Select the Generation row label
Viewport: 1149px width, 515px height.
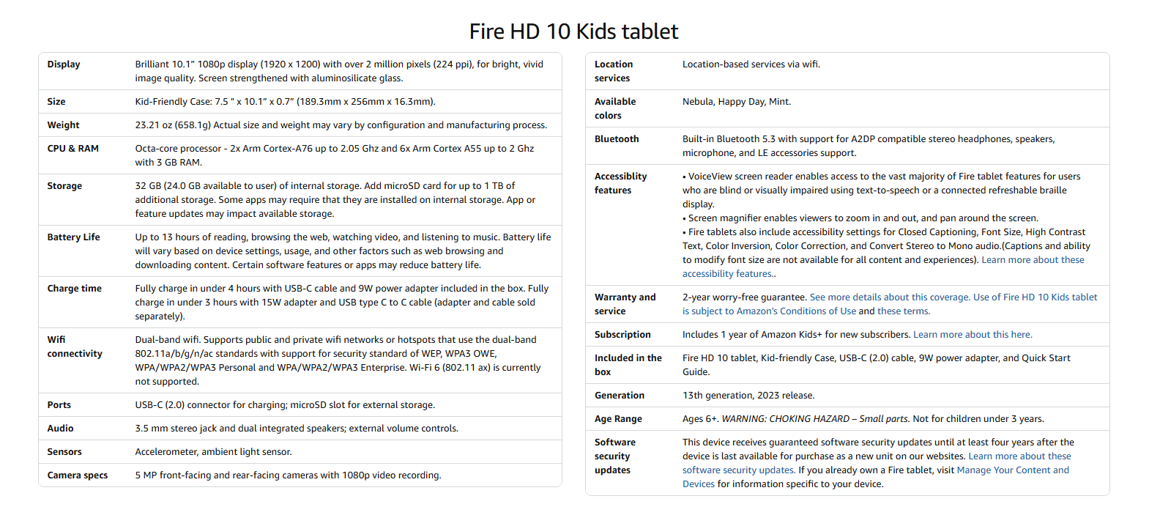(x=619, y=396)
